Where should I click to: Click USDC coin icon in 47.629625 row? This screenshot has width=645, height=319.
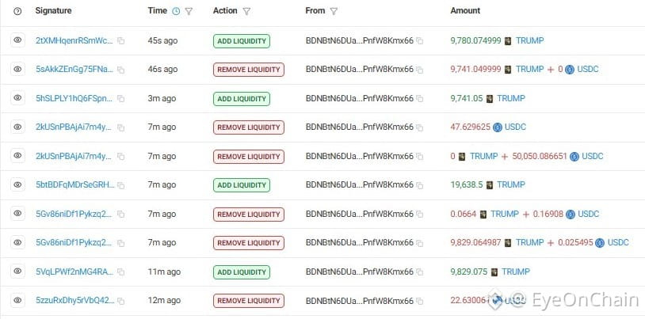(x=498, y=127)
